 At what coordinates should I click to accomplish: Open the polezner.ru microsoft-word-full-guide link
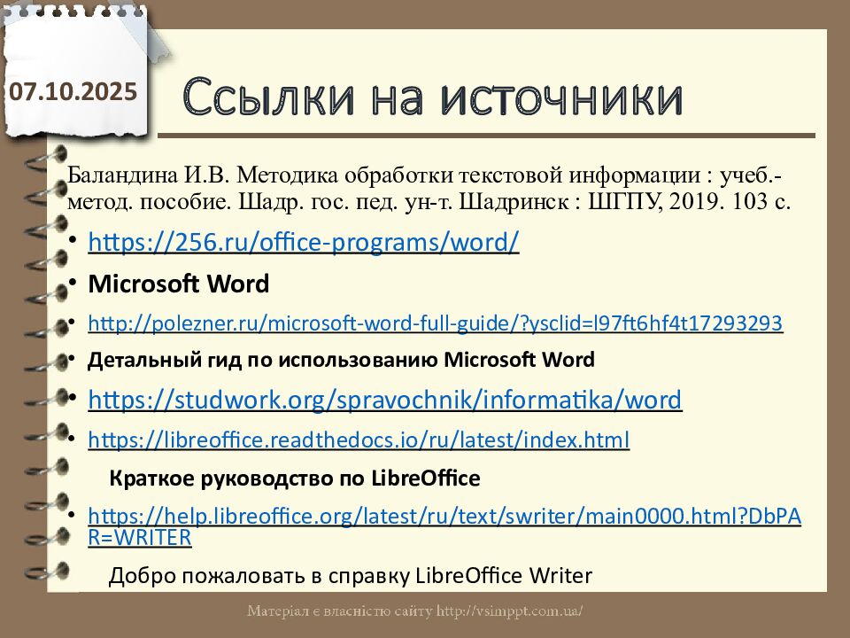[435, 323]
